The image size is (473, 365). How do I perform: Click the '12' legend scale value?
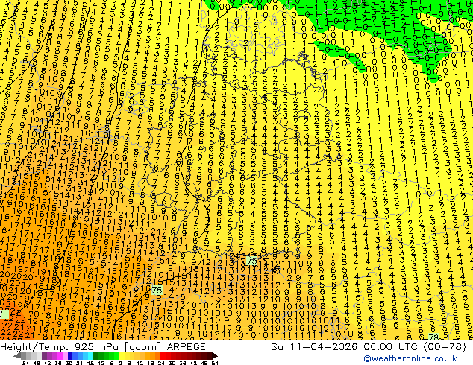point(140,363)
